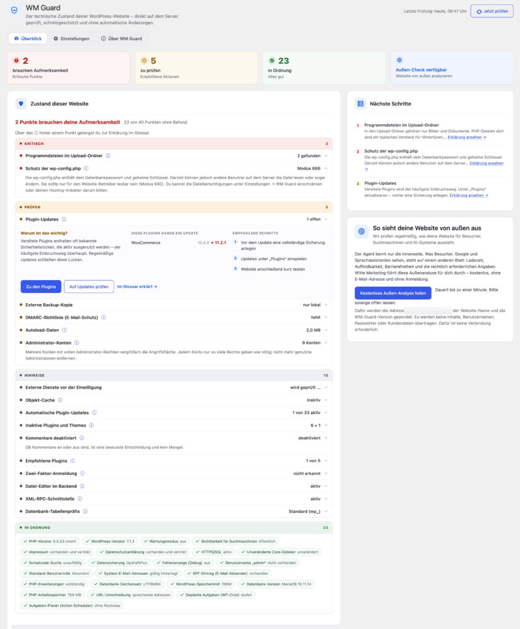Viewport: 520px width, 629px height.
Task: Click the Jetzt prüfen button
Action: pyautogui.click(x=492, y=11)
